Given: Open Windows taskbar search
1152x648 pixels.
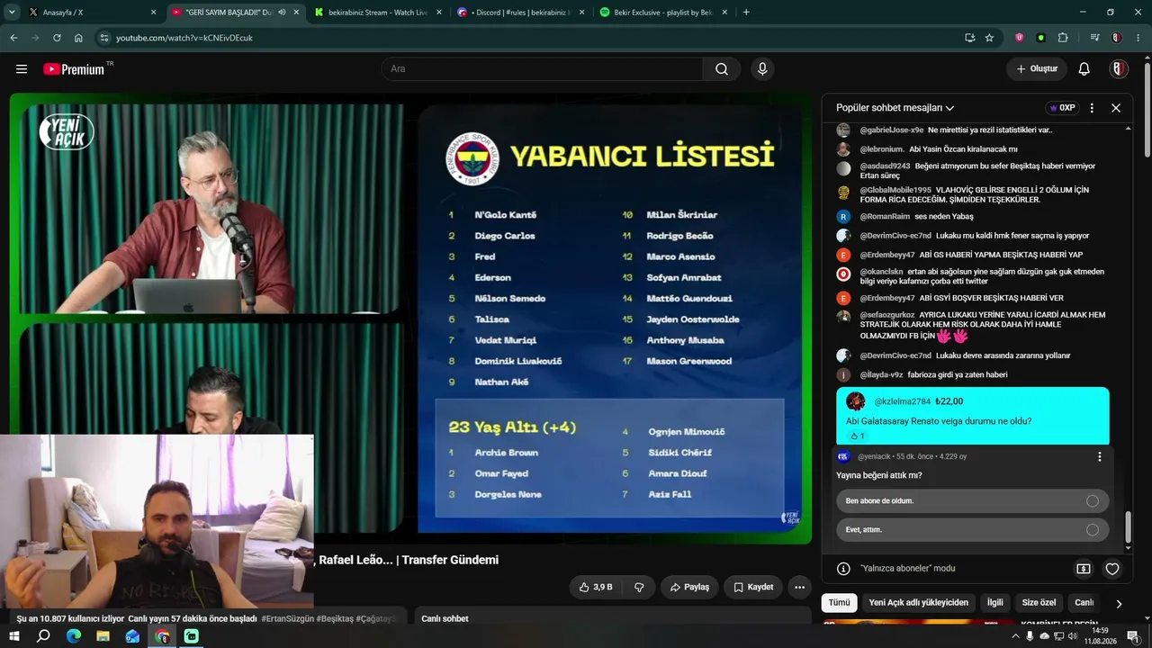Looking at the screenshot, I should pos(43,636).
